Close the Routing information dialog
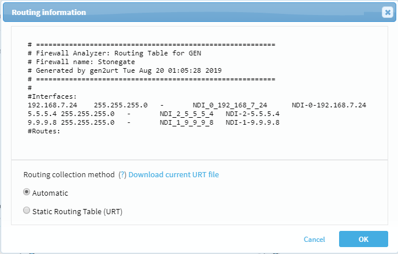398x254 pixels. click(x=387, y=12)
